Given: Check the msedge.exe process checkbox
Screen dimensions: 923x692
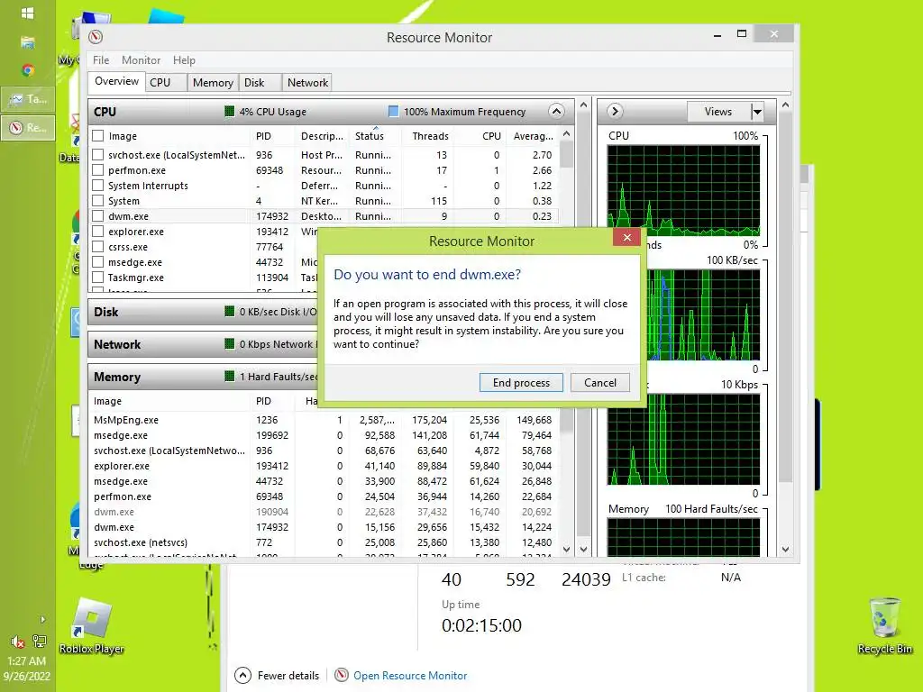Looking at the screenshot, I should coord(98,262).
